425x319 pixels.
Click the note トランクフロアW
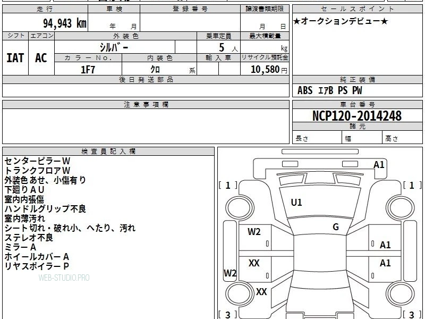coord(37,171)
